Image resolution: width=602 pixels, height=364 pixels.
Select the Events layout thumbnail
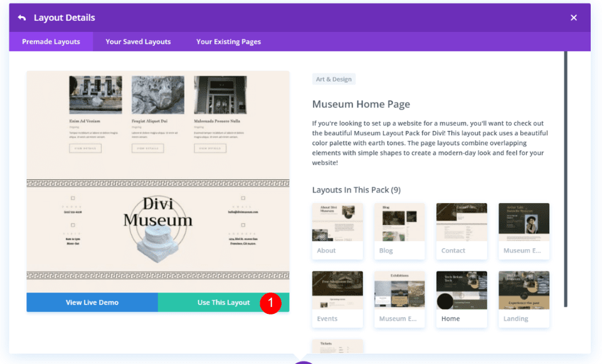click(x=337, y=299)
